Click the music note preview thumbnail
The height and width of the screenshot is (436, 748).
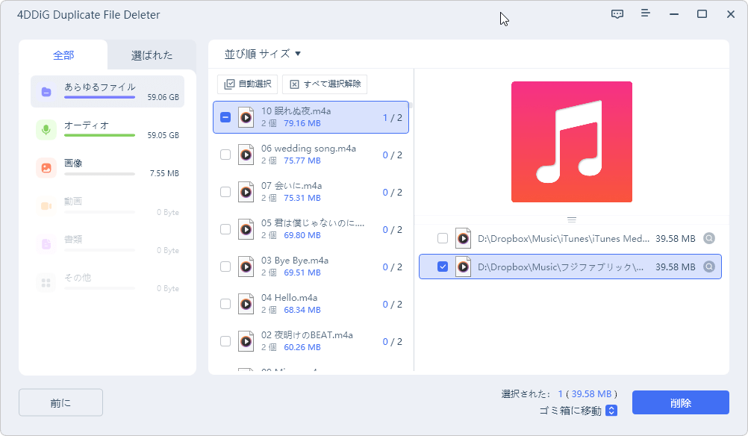pos(572,142)
